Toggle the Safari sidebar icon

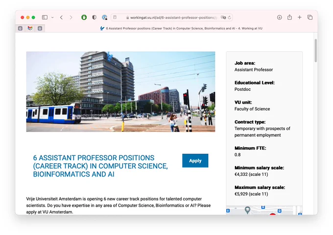pos(45,18)
